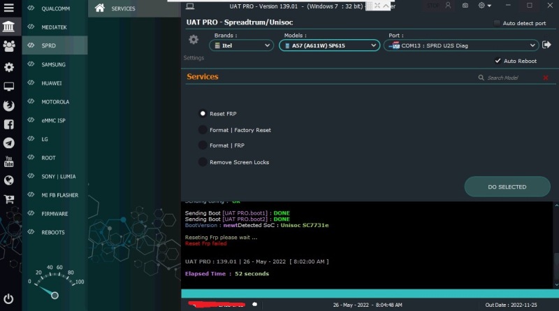Open the YouTube sidebar icon
Viewport: 559px width, 311px height.
[9, 161]
